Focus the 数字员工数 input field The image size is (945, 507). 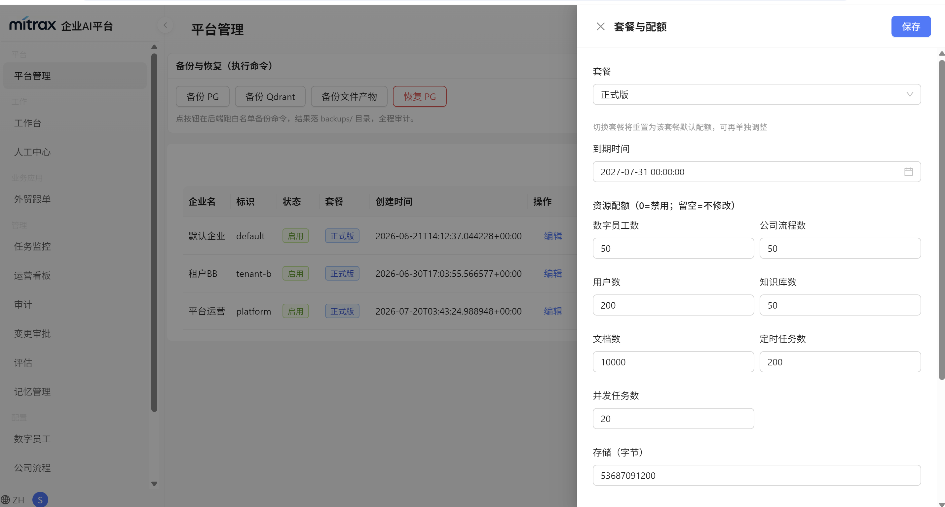673,248
